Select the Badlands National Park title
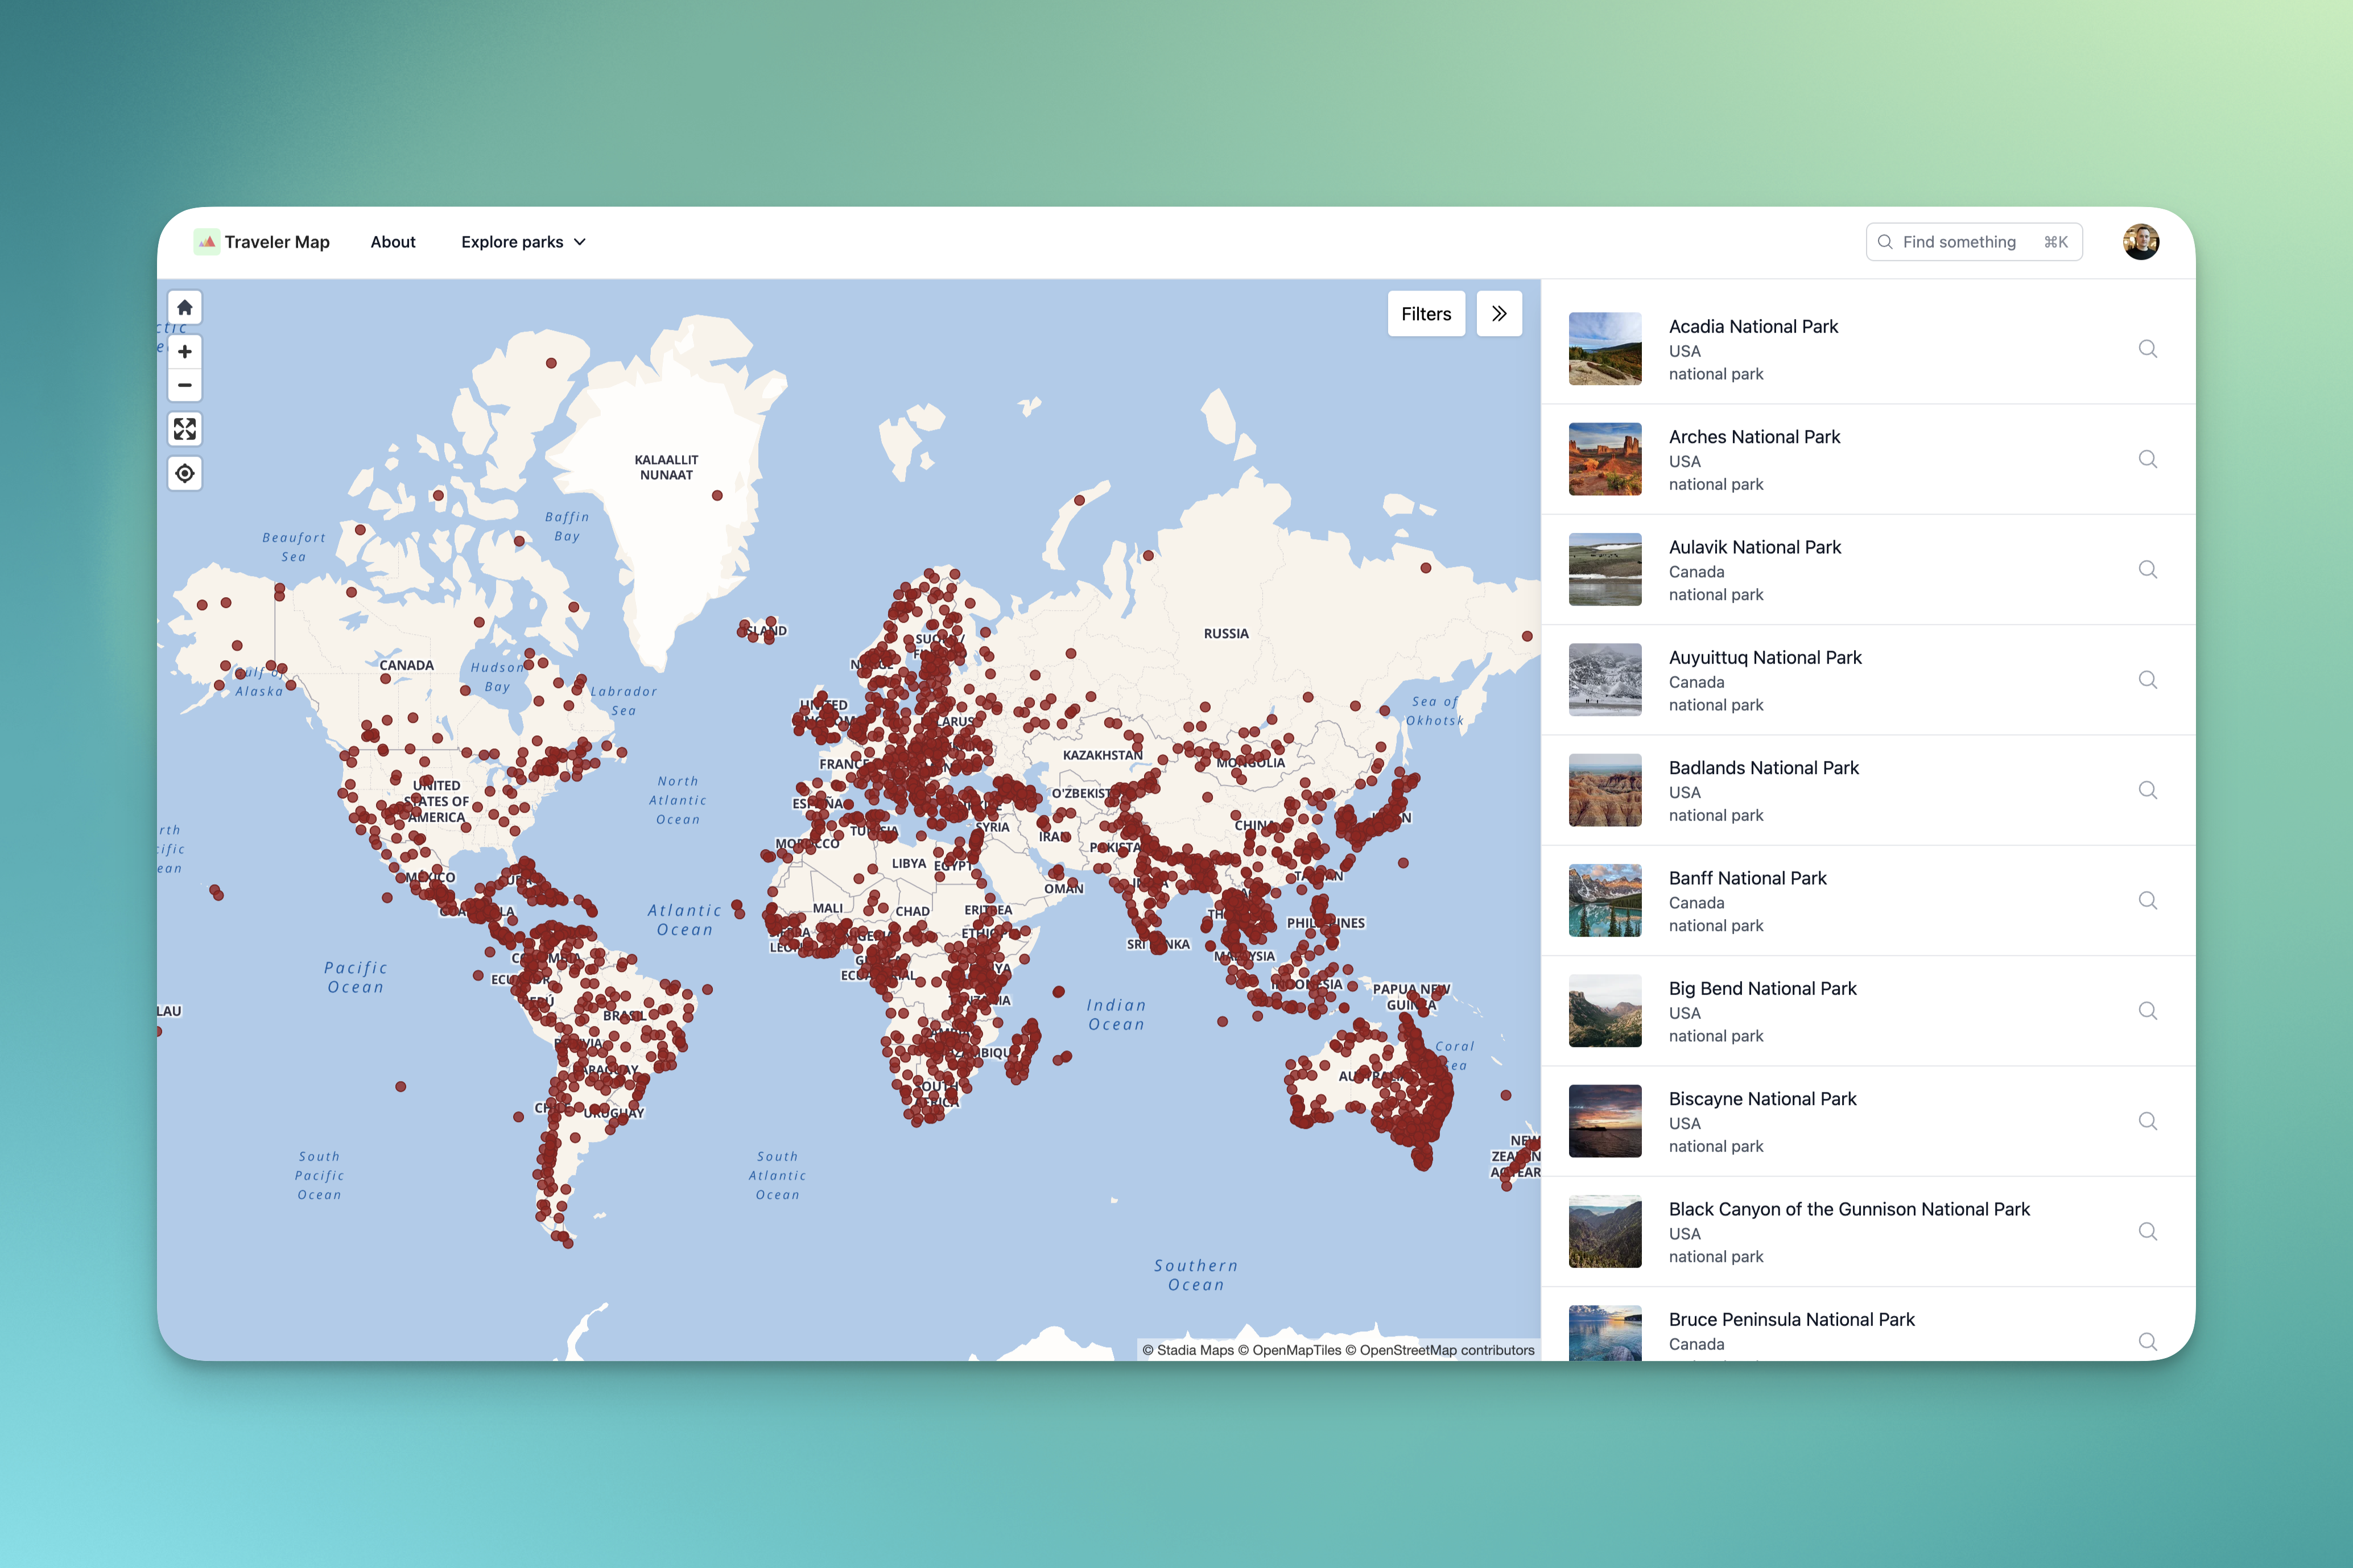This screenshot has width=2353, height=1568. pos(1764,768)
